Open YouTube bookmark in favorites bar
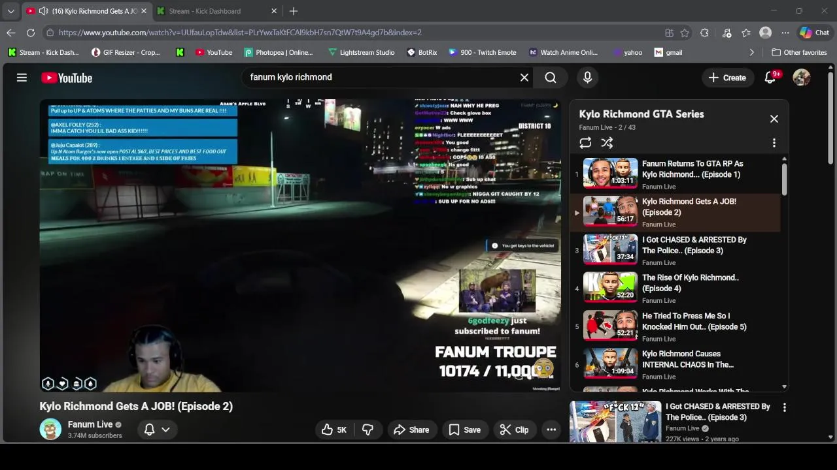The height and width of the screenshot is (470, 837). click(x=214, y=52)
